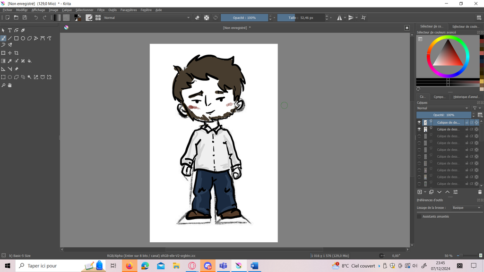Open Microsoft Word from the taskbar
484x272 pixels.
tap(254, 266)
